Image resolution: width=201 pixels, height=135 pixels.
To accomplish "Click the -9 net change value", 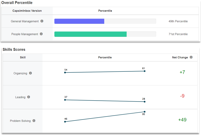I will click(182, 96).
